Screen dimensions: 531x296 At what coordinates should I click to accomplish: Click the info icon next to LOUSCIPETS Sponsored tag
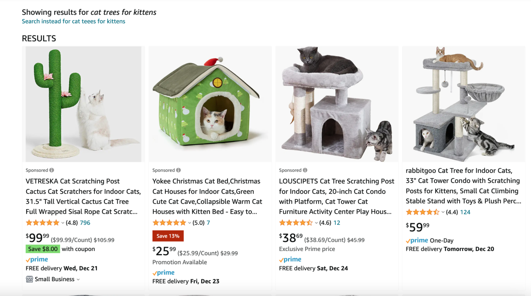[x=305, y=170]
